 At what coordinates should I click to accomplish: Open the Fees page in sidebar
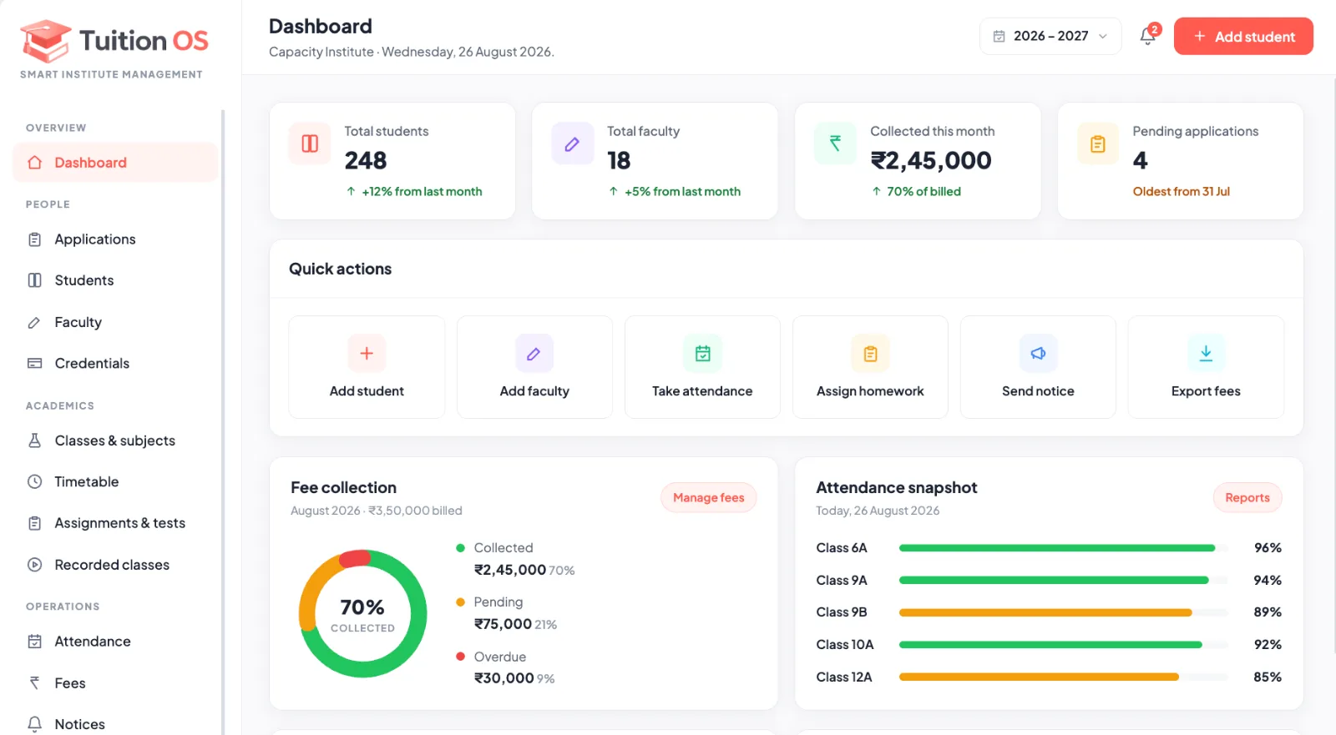click(x=115, y=683)
